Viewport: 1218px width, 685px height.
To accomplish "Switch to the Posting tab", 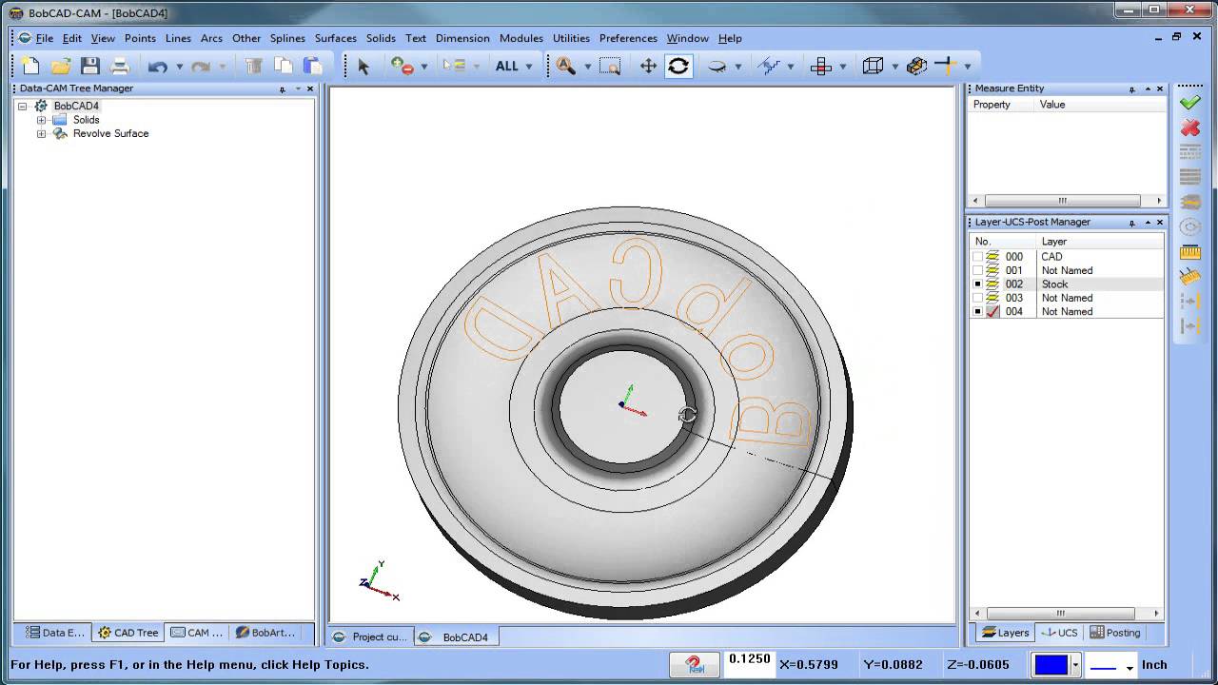I will click(x=1114, y=633).
